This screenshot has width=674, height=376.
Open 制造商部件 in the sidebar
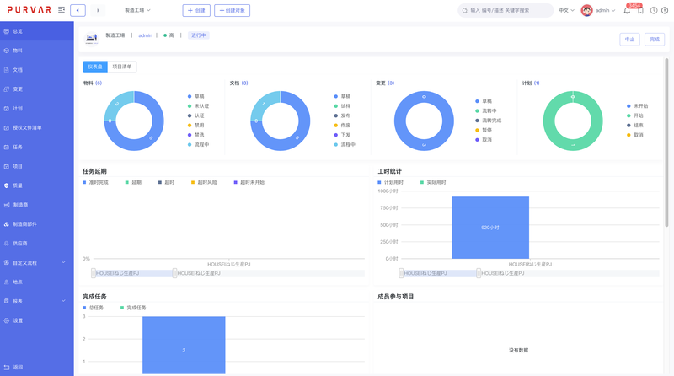tap(36, 224)
